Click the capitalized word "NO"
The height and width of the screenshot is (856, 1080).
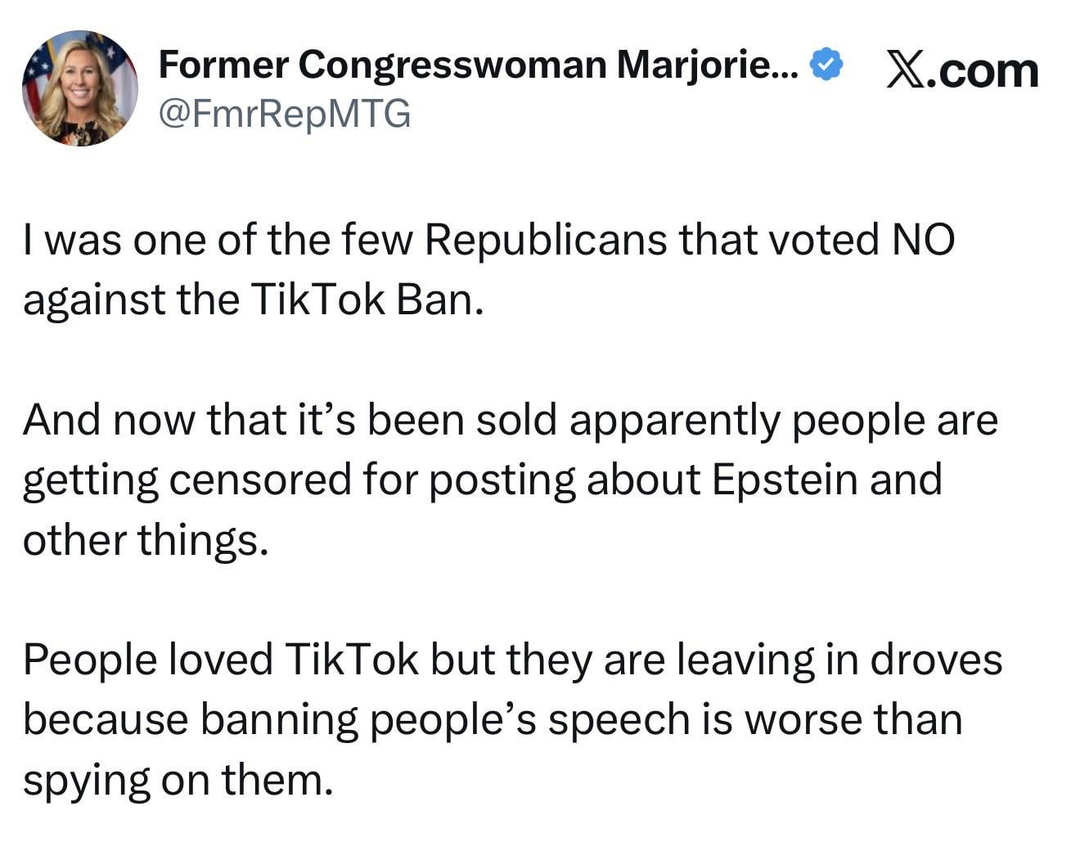922,240
